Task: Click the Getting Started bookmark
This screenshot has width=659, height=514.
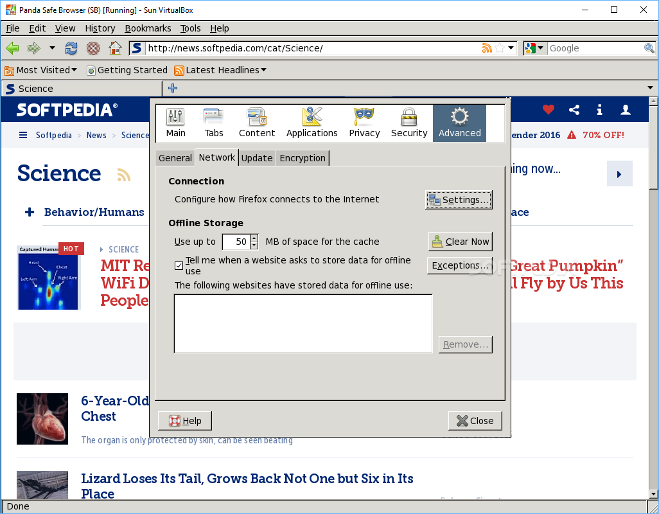Action: (x=127, y=70)
